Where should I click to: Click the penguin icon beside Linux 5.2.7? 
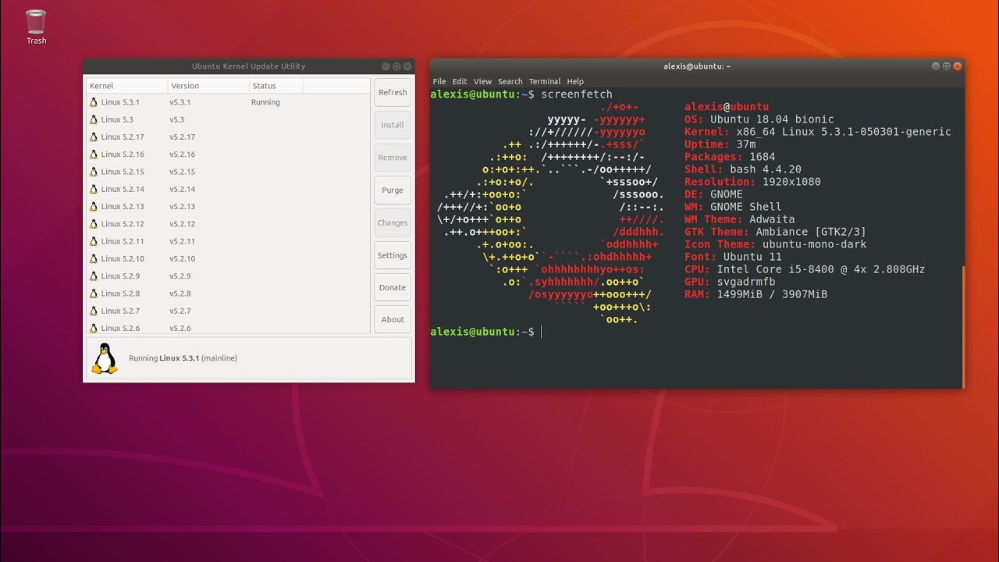point(94,311)
